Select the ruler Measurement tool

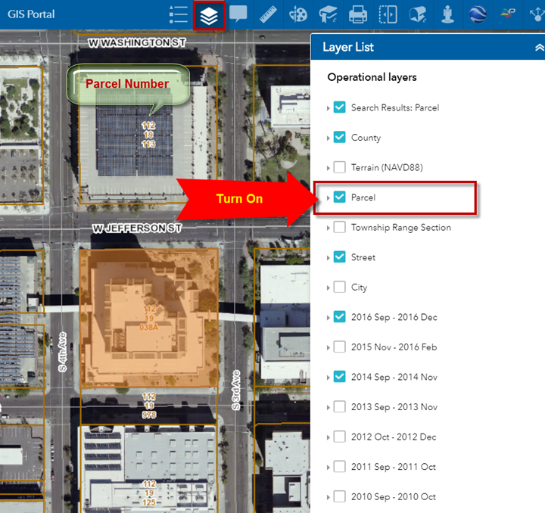267,14
